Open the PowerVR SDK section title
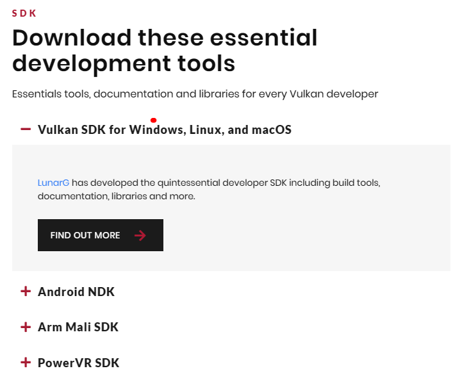The image size is (469, 380). click(x=78, y=363)
